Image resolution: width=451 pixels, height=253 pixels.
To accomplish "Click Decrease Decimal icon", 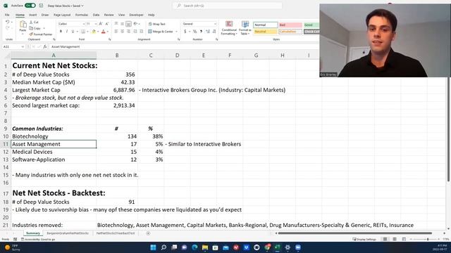I will point(214,31).
